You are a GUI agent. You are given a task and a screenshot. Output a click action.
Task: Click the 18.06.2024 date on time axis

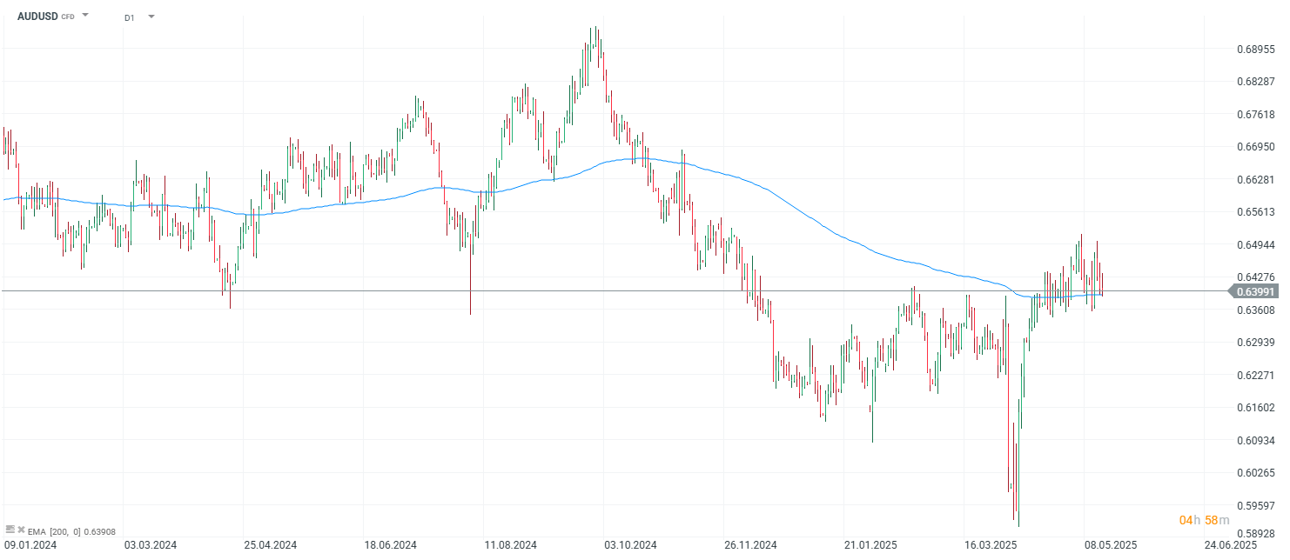coord(391,545)
